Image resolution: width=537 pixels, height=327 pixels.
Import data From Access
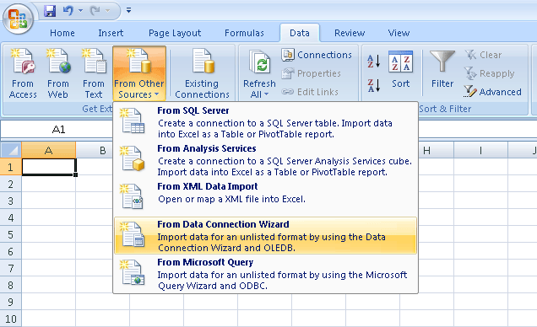pos(23,73)
